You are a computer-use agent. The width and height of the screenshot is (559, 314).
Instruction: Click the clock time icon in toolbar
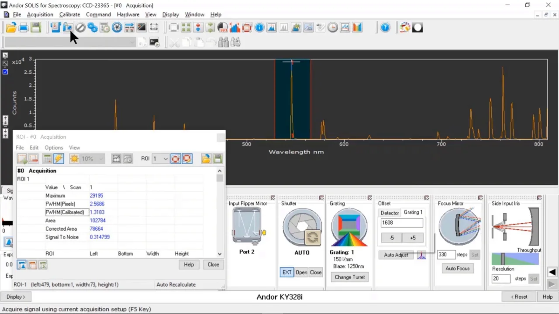pyautogui.click(x=333, y=27)
